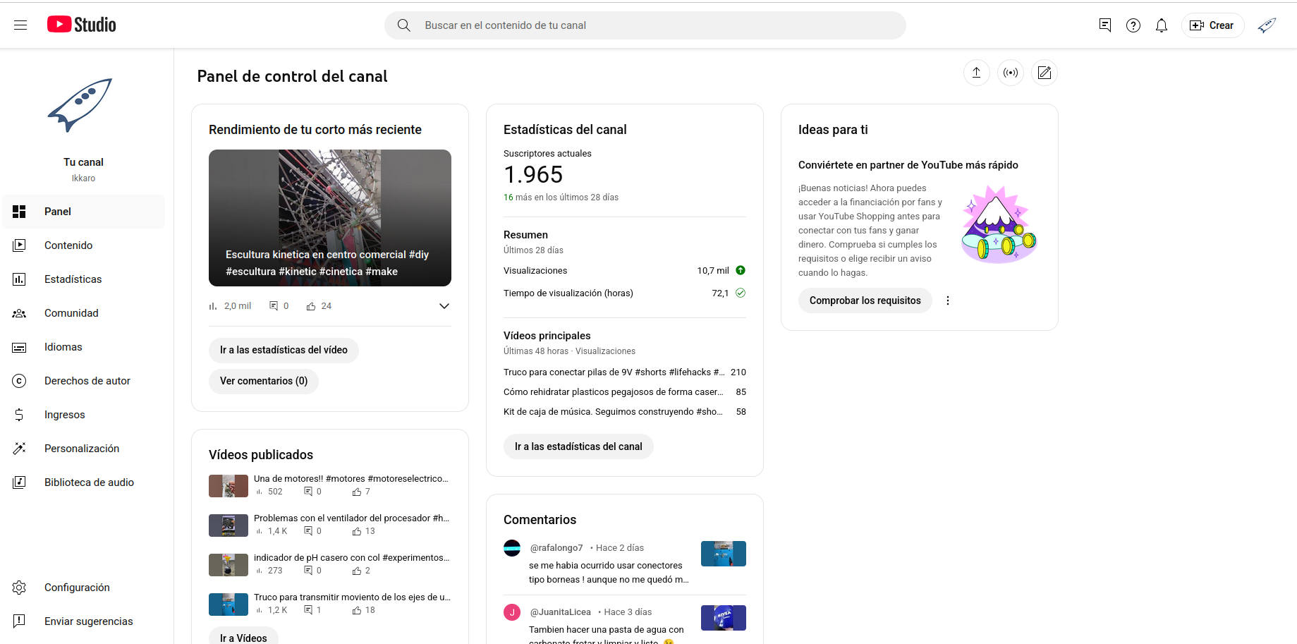Open the help question mark icon
The image size is (1297, 644).
click(1133, 25)
